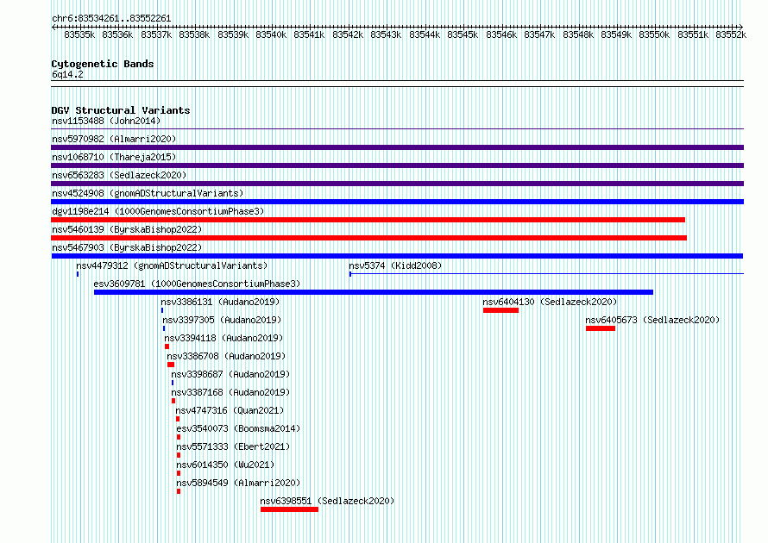768x543 pixels.
Task: Select nsv3387168 (Audano2019) label
Action: [230, 392]
